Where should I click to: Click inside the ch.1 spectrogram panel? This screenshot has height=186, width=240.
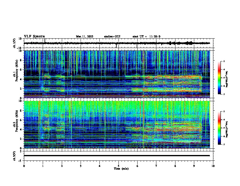(117, 74)
